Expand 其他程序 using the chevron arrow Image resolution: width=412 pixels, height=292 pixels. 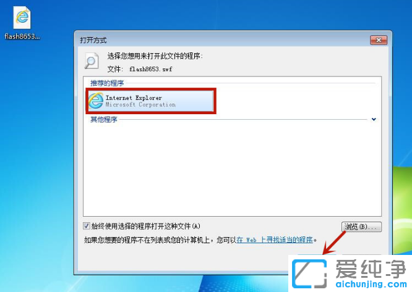374,119
